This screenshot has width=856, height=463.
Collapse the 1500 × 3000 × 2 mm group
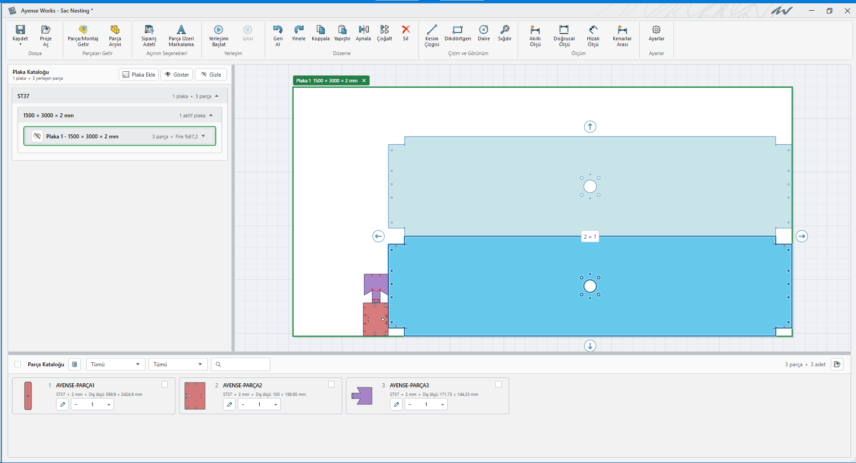pyautogui.click(x=211, y=116)
